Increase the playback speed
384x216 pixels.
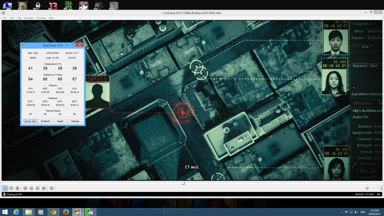tap(37, 188)
